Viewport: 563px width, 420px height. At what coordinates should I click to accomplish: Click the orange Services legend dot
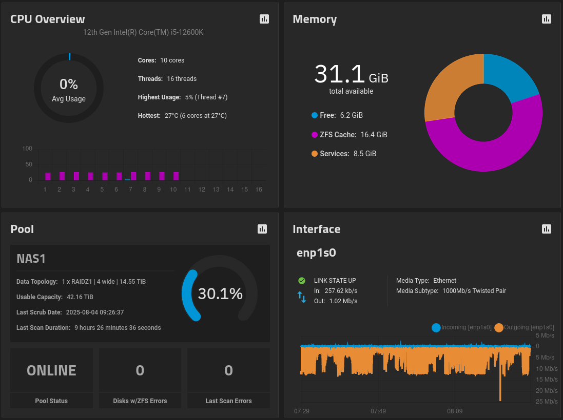pyautogui.click(x=315, y=154)
